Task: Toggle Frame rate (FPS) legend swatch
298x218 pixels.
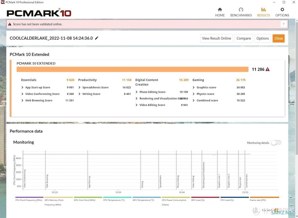Action: coord(264,197)
